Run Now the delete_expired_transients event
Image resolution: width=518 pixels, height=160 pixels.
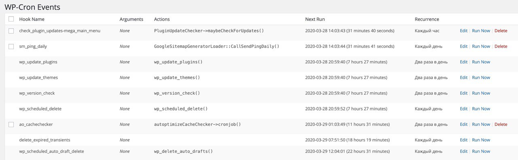pyautogui.click(x=481, y=140)
